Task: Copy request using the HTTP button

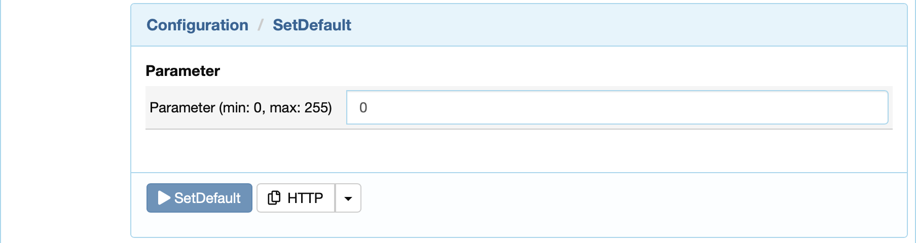Action: point(296,198)
